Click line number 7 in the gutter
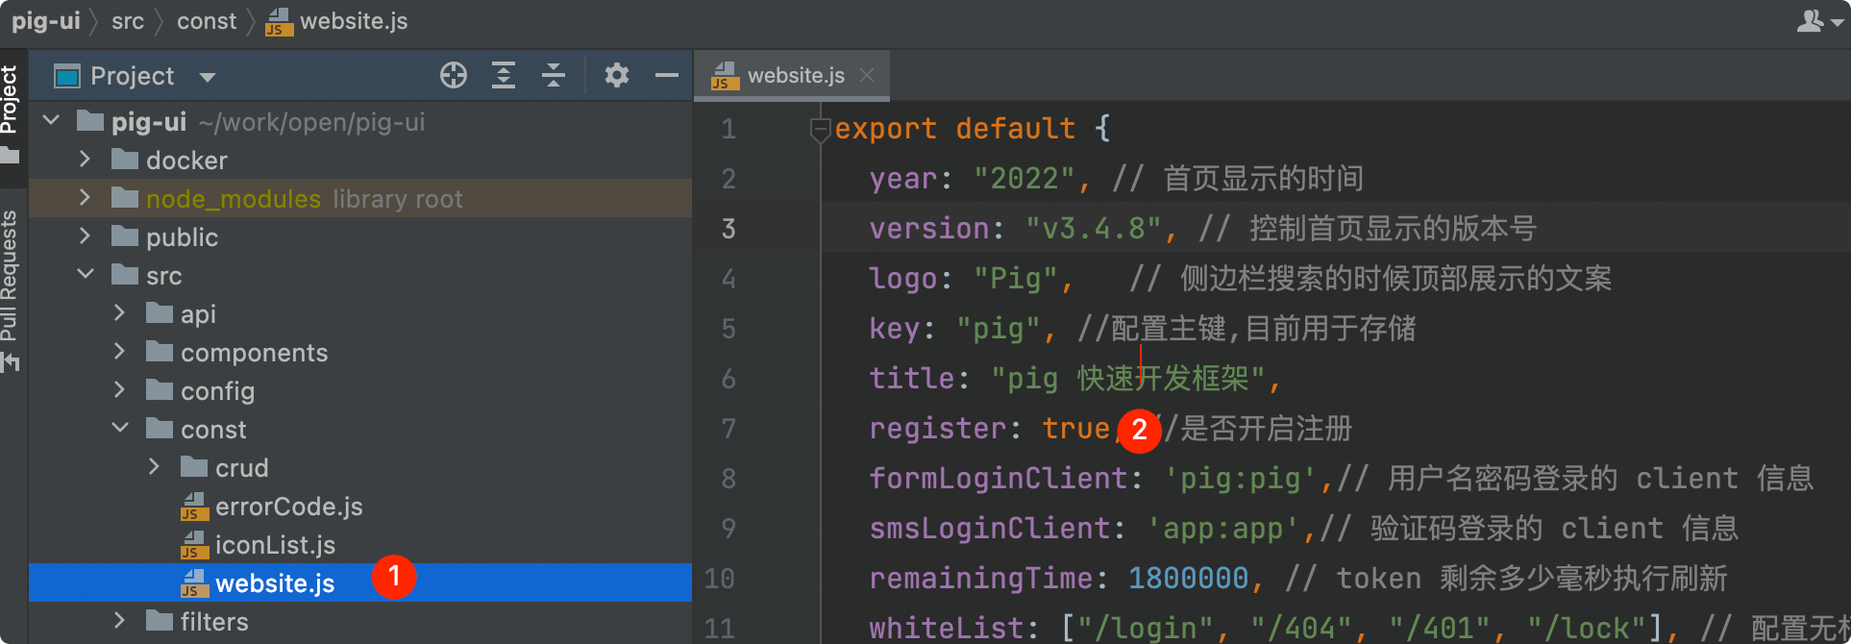 (x=728, y=429)
